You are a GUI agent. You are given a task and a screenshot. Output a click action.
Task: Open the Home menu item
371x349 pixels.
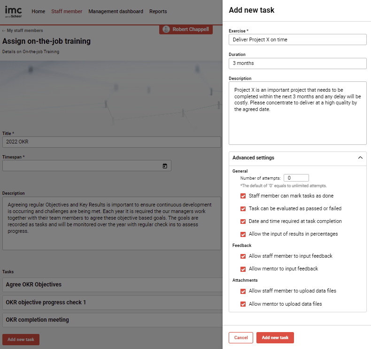(x=39, y=11)
